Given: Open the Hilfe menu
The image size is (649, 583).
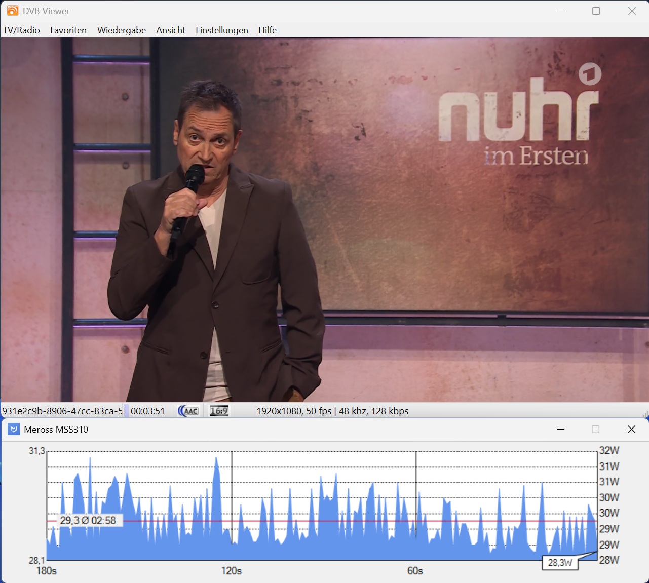Looking at the screenshot, I should (x=268, y=30).
